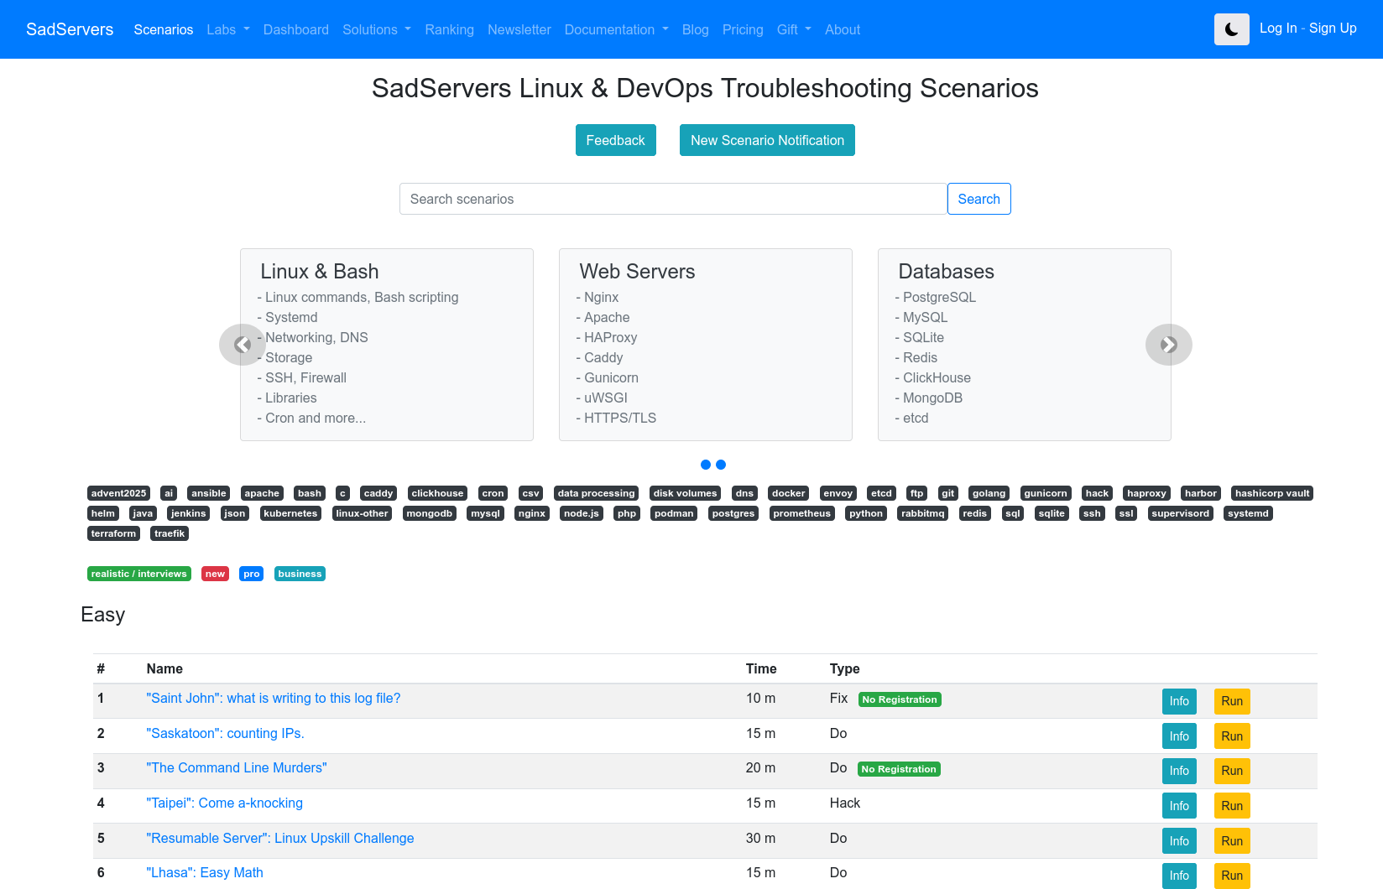
Task: Filter by the postgres tag
Action: (x=733, y=513)
